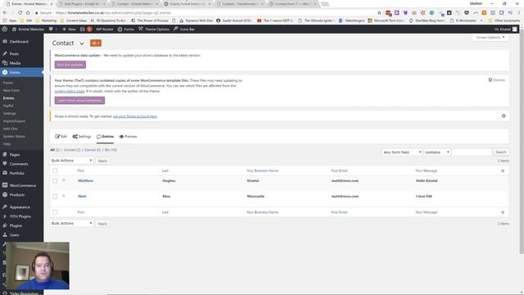Viewport: 524px width, 295px height.
Task: Click the Search button
Action: click(x=501, y=152)
